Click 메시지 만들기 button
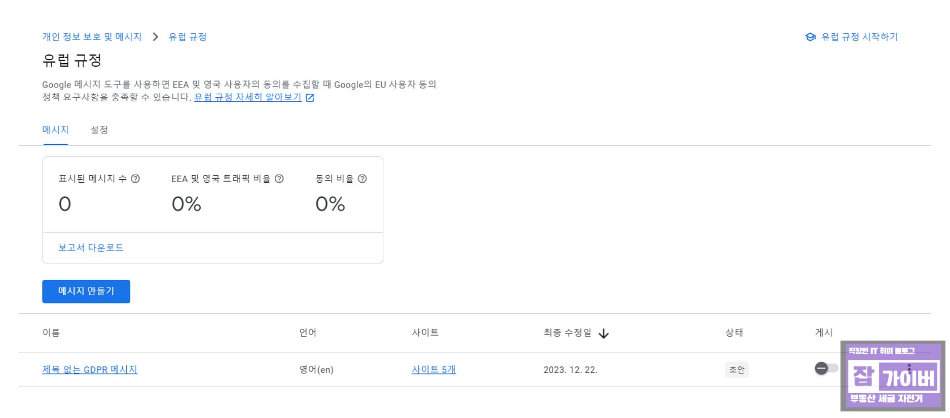950x418 pixels. [86, 291]
